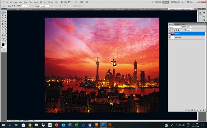Open the File menu
Screen dimensions: 207x128
(7, 2)
